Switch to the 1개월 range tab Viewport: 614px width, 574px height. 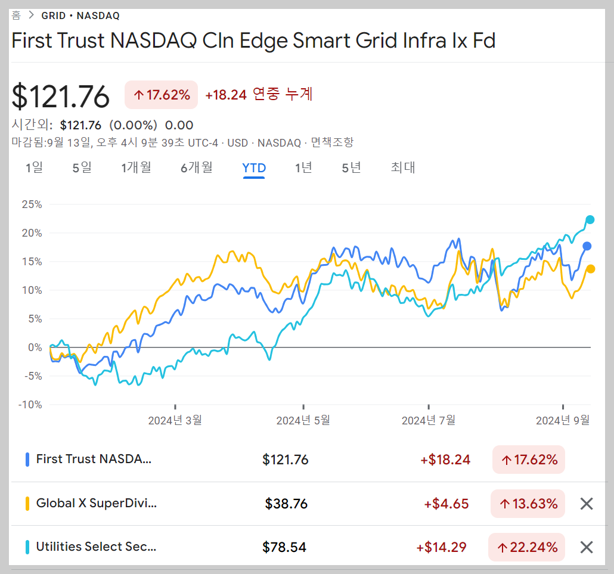(136, 167)
